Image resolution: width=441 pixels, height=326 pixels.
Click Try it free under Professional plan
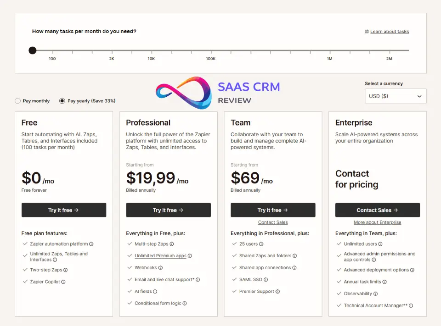[x=168, y=210]
